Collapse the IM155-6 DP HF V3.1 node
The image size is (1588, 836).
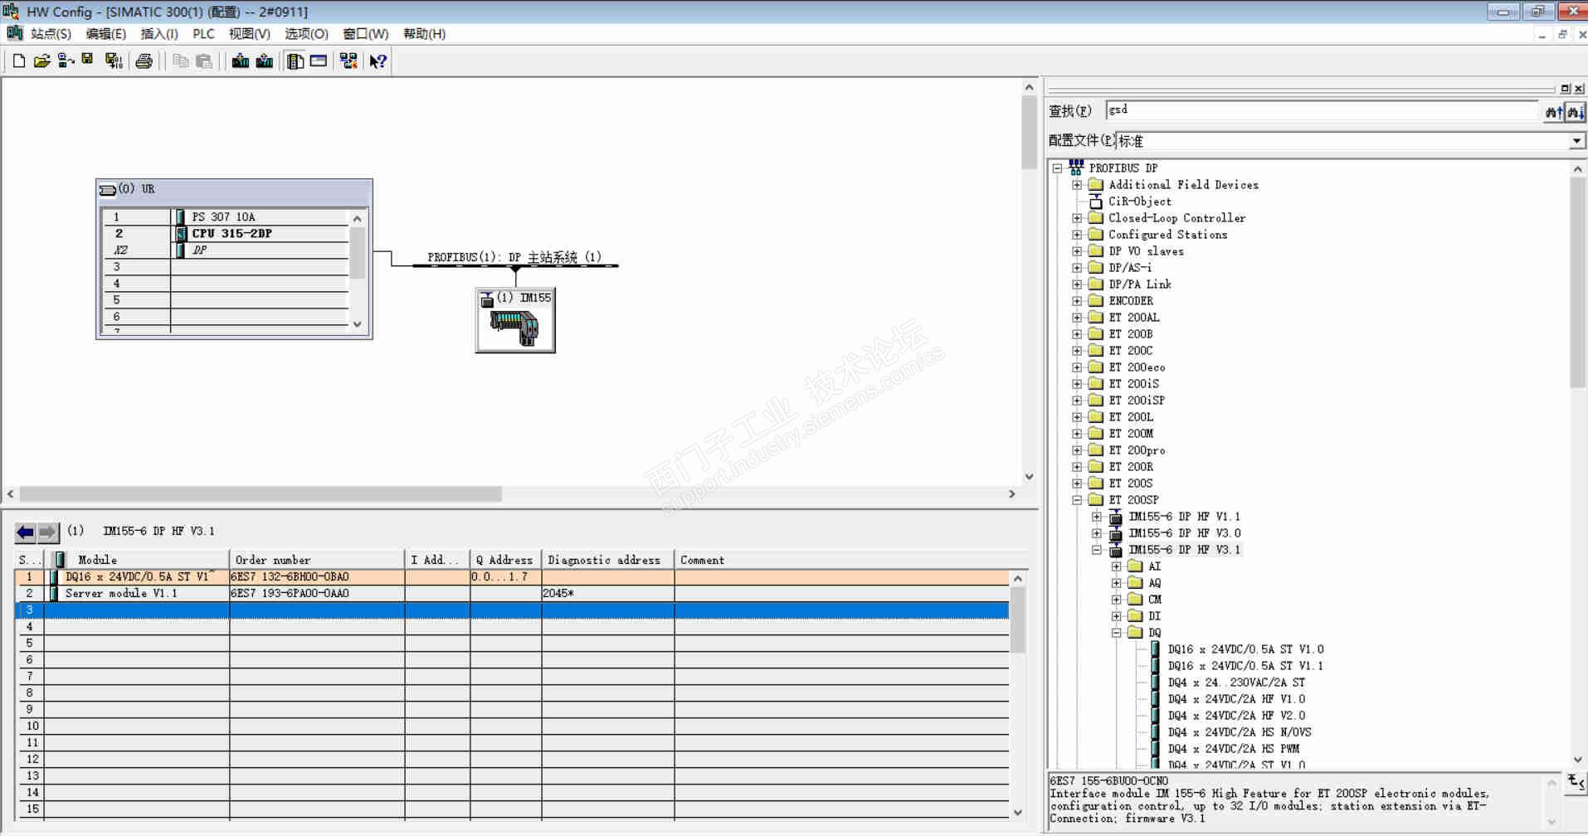click(1097, 550)
